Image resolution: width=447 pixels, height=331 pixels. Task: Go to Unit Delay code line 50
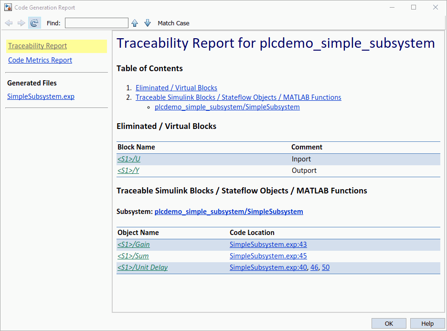tap(326, 267)
